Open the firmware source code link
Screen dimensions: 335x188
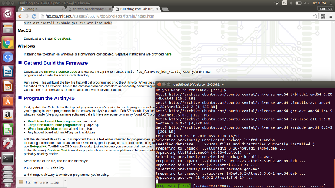coord(60,71)
